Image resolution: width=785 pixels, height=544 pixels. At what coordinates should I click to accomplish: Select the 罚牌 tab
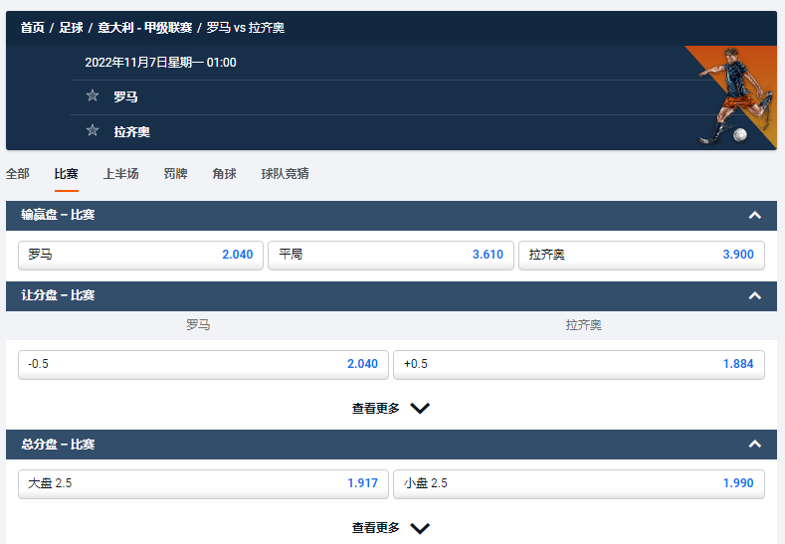[x=175, y=174]
